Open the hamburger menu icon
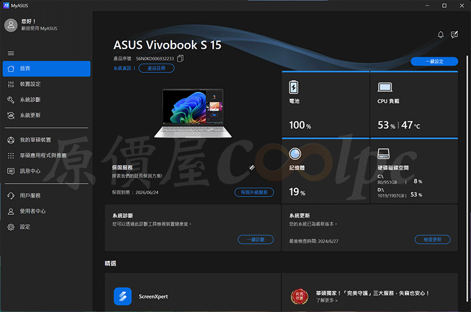 click(11, 54)
